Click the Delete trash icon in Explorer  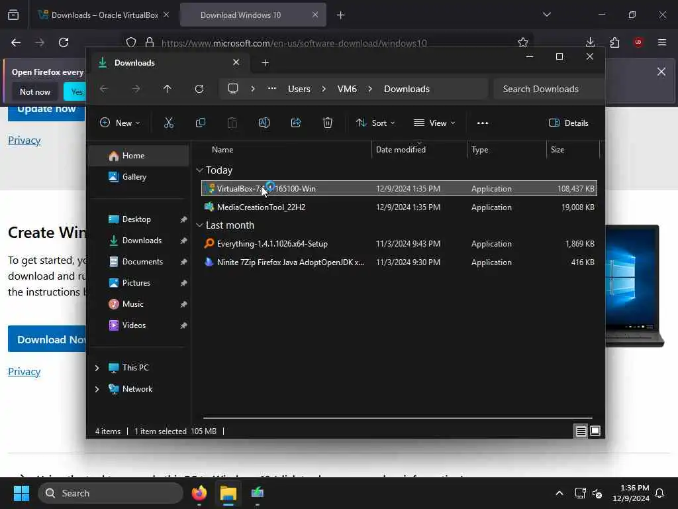click(x=328, y=123)
